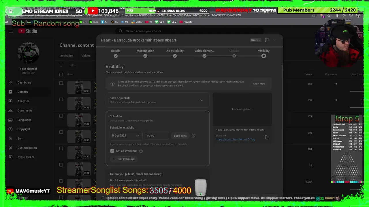Image resolution: width=369 pixels, height=207 pixels.
Task: Open thumbnail of row with 868 views
Action: point(79,87)
